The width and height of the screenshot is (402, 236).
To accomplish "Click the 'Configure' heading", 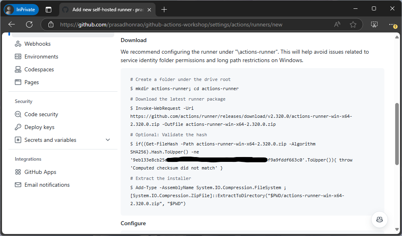I will click(133, 224).
